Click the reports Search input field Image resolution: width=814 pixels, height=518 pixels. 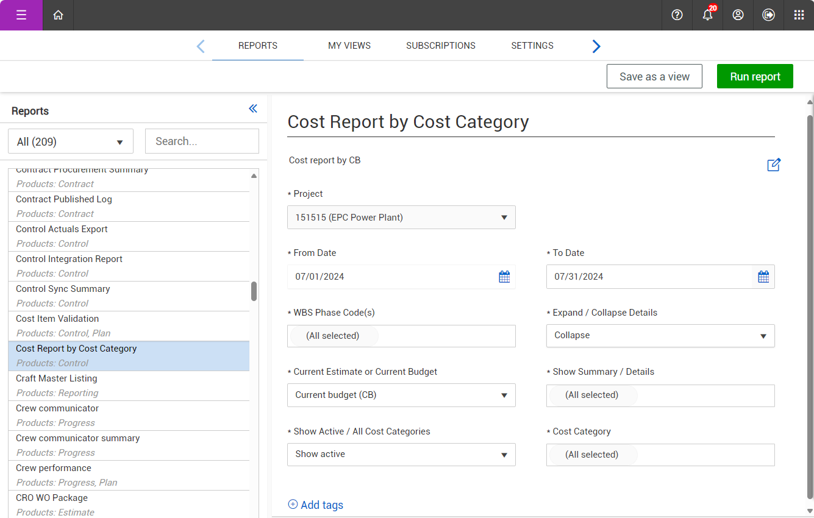pos(202,141)
